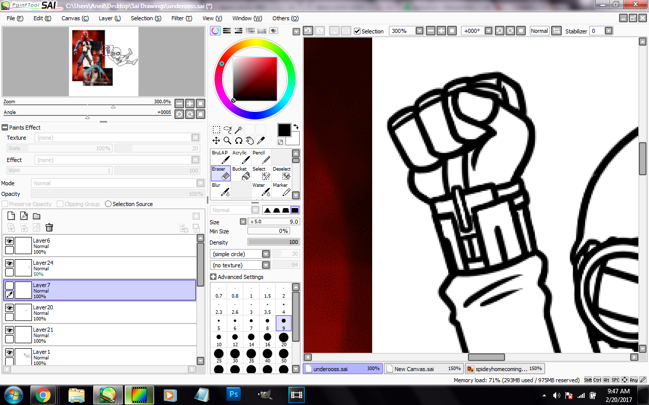This screenshot has width=649, height=405.
Task: Toggle the Selection checkbox in toolbar
Action: (x=357, y=31)
